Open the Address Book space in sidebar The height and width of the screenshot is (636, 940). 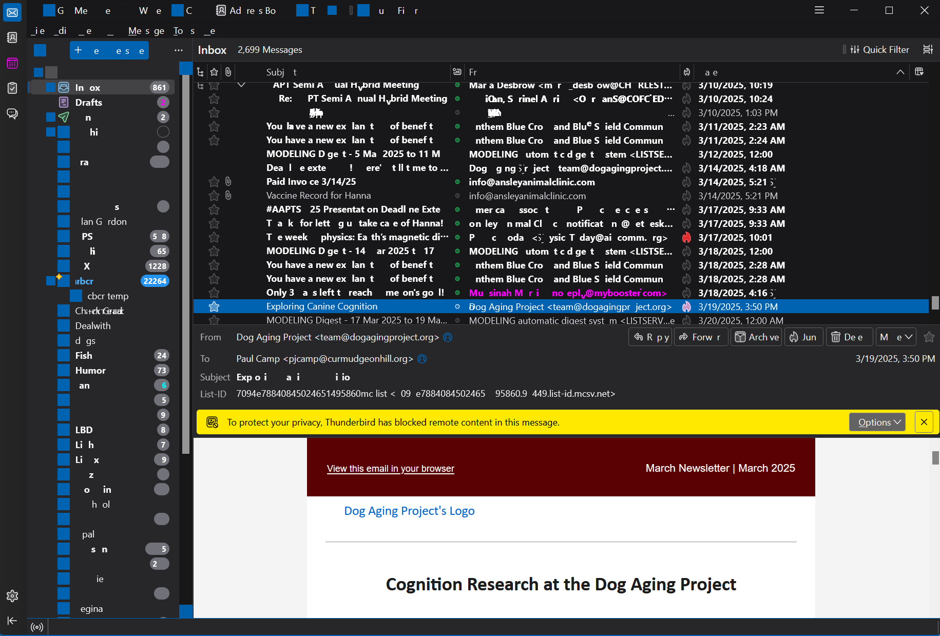click(x=12, y=37)
